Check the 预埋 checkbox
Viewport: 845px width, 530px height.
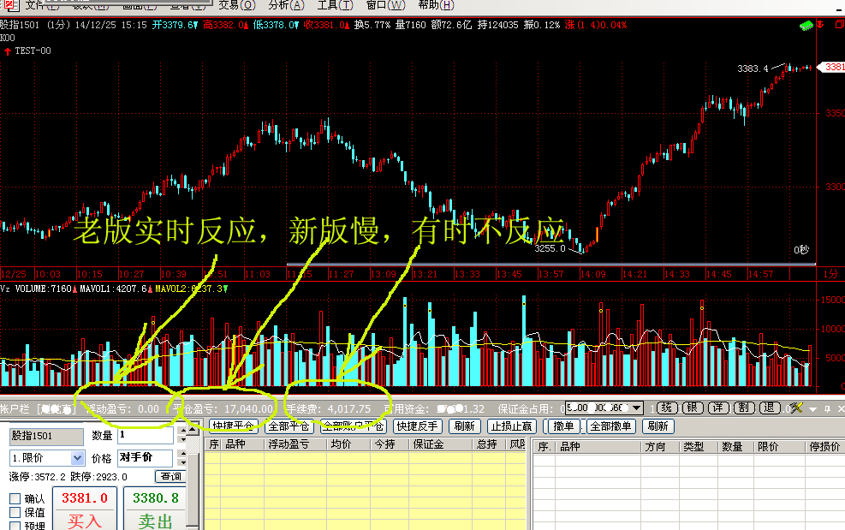click(x=15, y=526)
